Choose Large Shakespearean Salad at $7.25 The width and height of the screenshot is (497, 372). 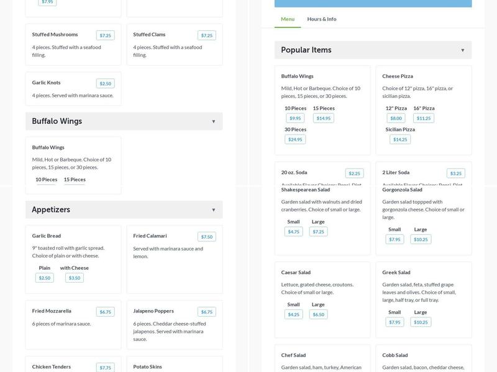(318, 231)
